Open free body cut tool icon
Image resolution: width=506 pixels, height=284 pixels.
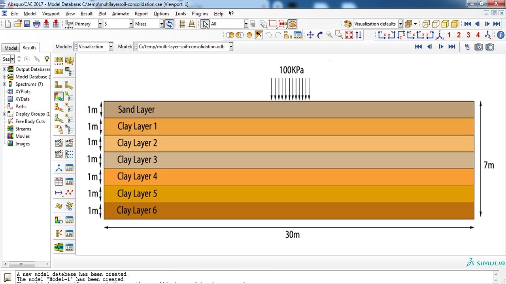coord(59,234)
